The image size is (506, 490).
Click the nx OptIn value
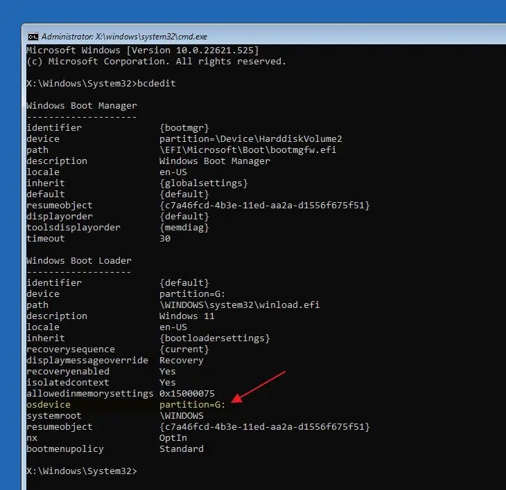[x=173, y=438]
